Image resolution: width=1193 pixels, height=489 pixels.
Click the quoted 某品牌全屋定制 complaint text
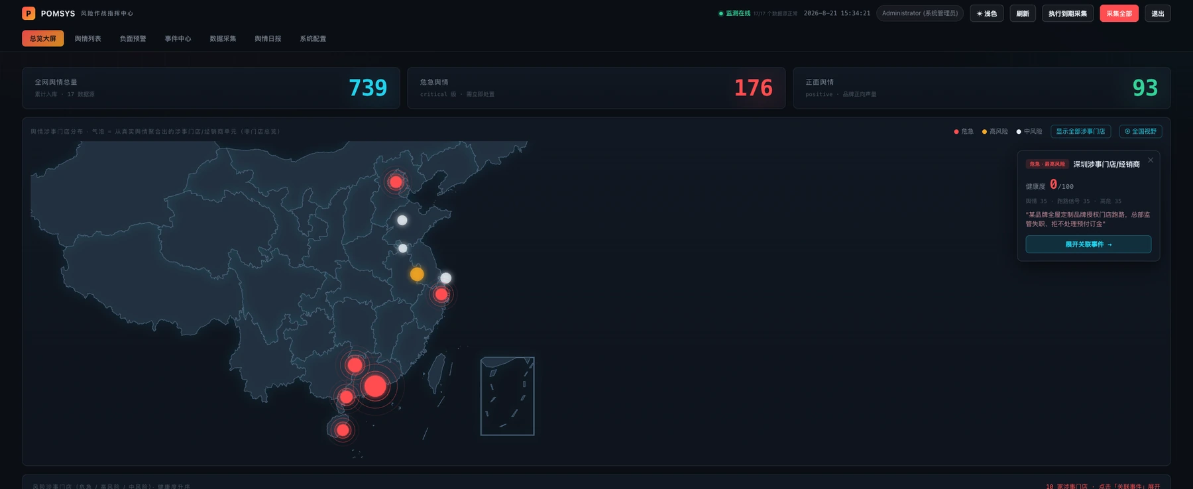(1088, 219)
